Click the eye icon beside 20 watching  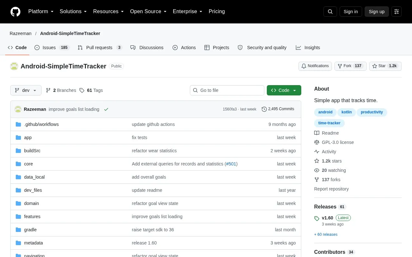click(317, 170)
